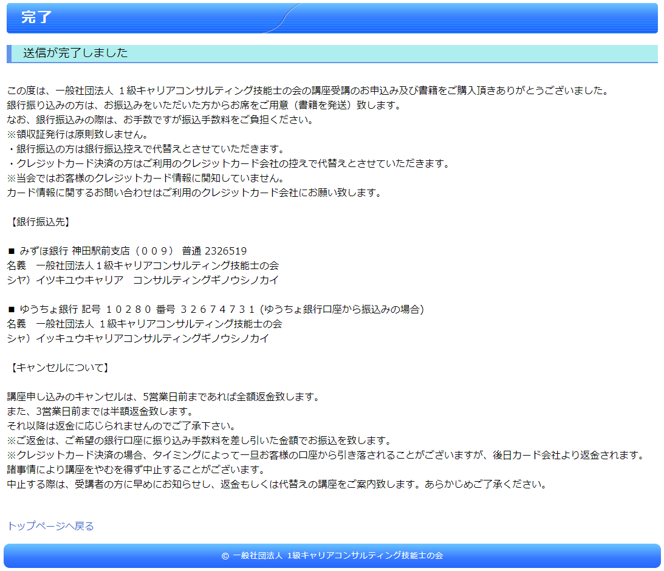Screen dimensions: 664x571
Task: Click the blue 完了 header banner
Action: click(332, 18)
